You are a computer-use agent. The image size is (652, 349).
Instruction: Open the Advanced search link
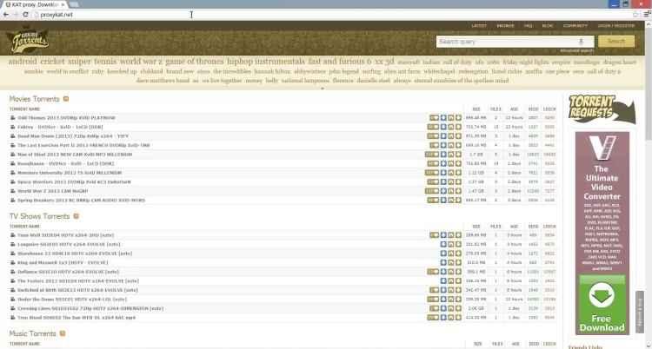coord(577,50)
